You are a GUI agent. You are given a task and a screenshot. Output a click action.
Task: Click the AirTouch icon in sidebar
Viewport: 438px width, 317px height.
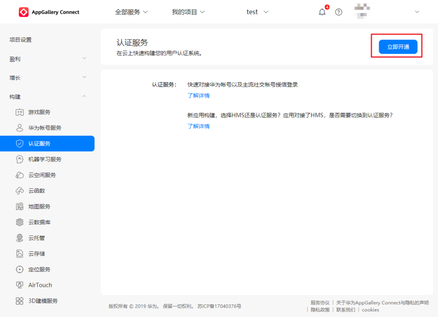click(20, 285)
